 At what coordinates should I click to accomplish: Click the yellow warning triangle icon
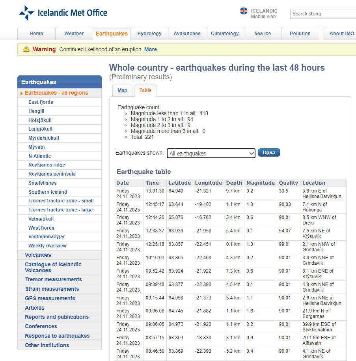pos(26,49)
